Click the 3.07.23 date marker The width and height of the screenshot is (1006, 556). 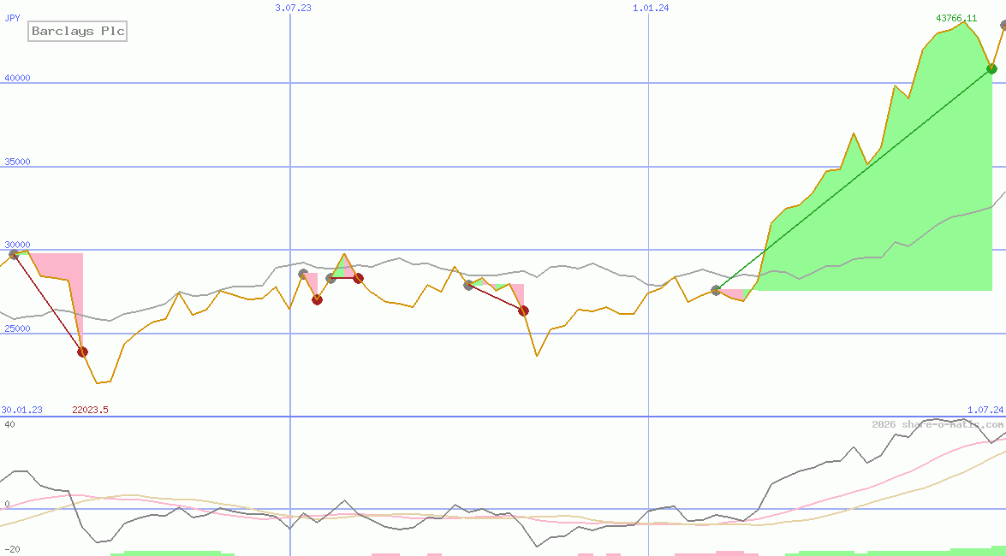pos(293,8)
